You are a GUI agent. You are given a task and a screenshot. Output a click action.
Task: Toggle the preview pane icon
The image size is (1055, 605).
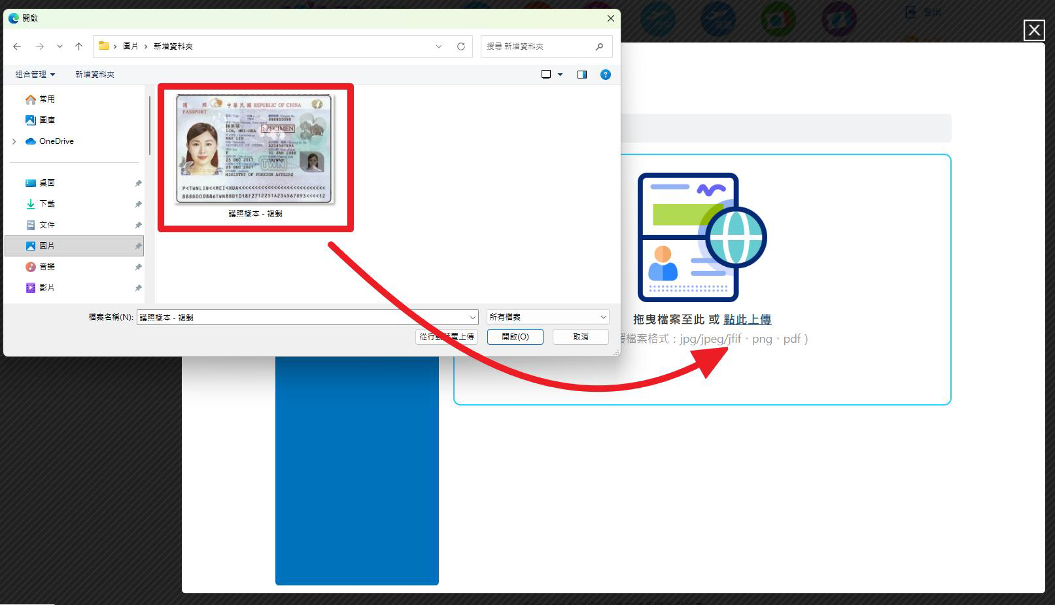(x=581, y=75)
